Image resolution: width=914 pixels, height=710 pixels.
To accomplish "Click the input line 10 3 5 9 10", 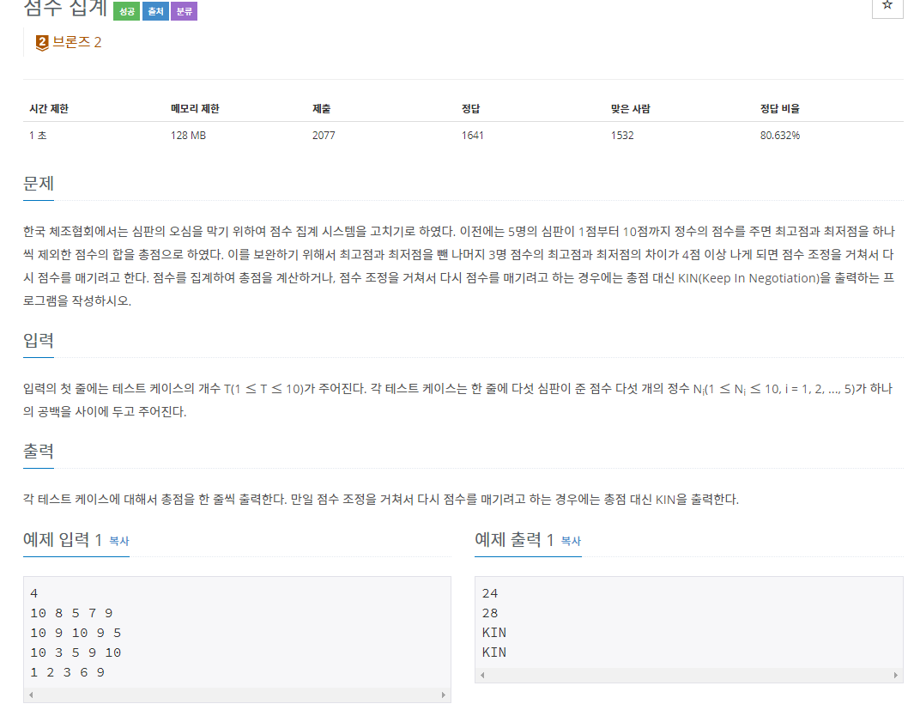I will pos(76,652).
